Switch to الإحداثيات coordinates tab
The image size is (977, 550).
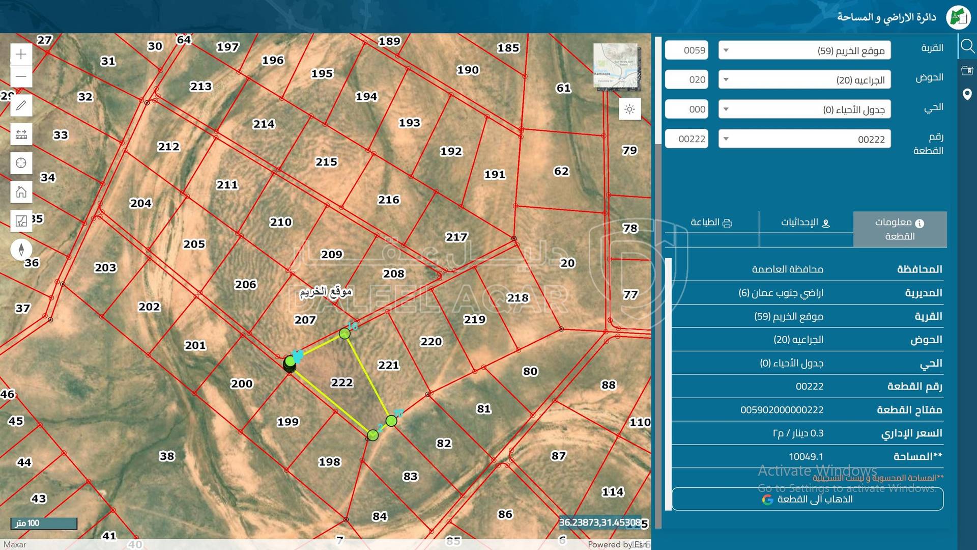click(806, 223)
